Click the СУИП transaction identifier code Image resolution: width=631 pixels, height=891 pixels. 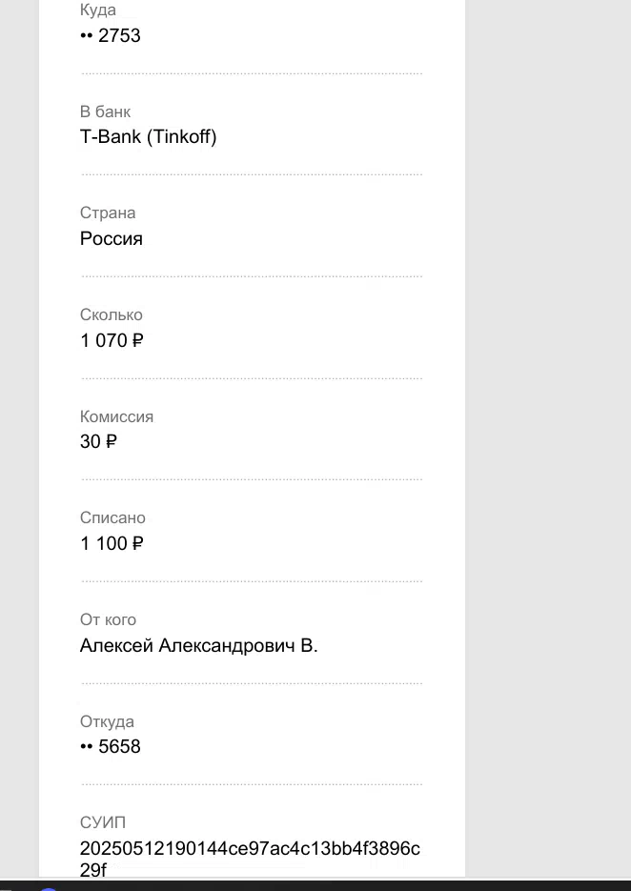(250, 859)
